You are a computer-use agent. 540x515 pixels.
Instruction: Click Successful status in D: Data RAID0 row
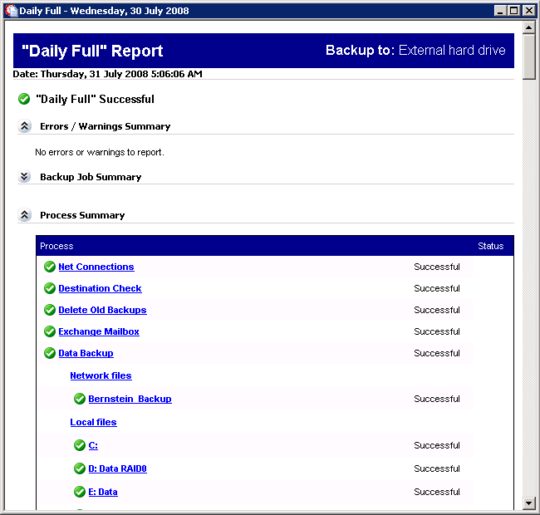[437, 468]
